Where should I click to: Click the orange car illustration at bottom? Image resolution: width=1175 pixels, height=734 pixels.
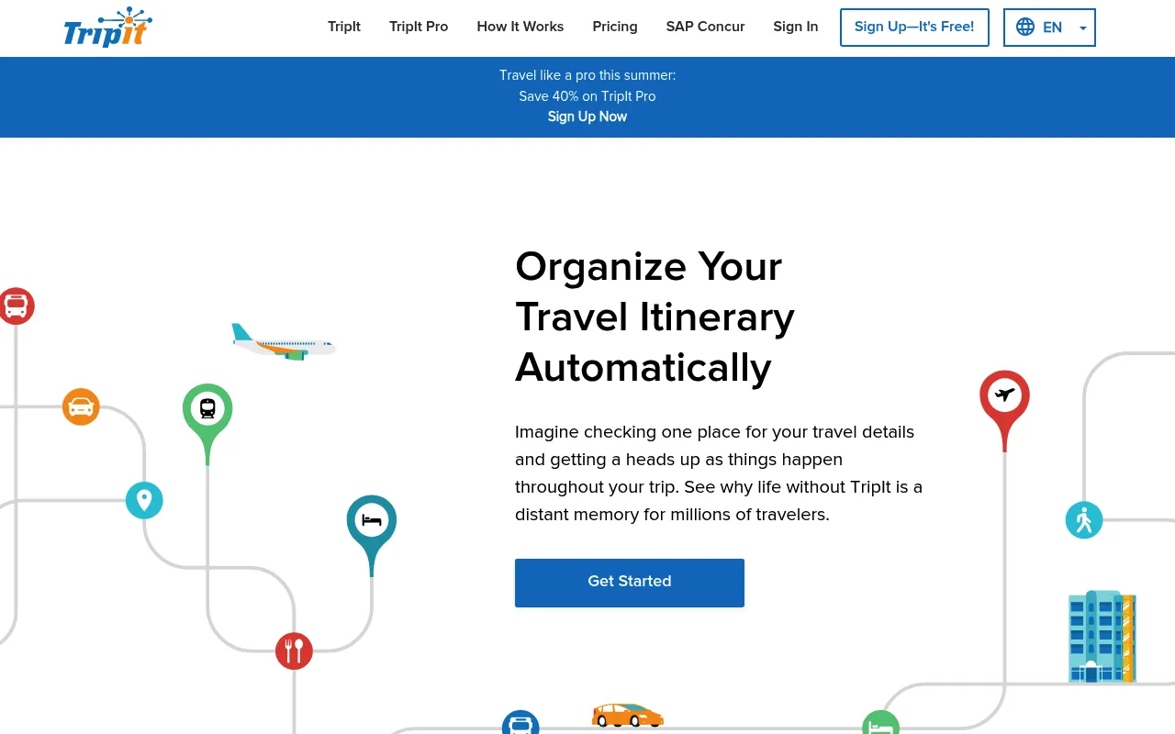[628, 715]
